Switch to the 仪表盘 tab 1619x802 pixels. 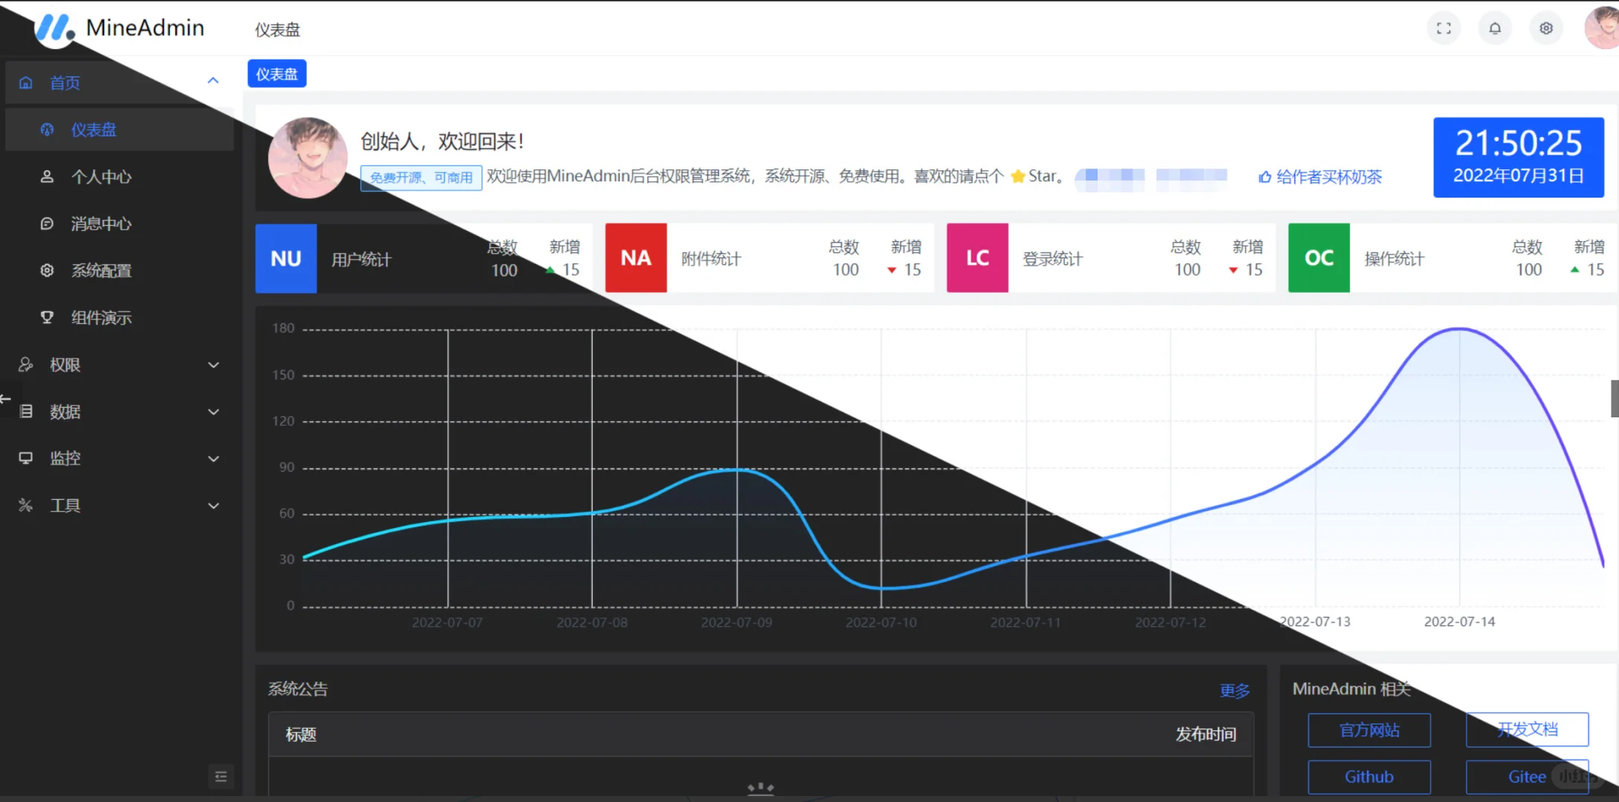point(276,73)
